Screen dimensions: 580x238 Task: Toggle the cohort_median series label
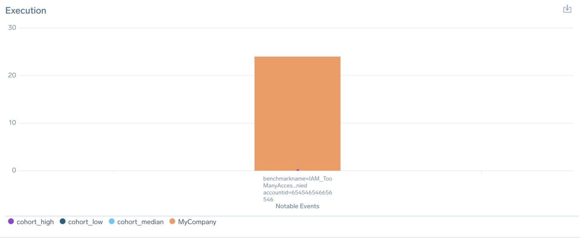pyautogui.click(x=140, y=222)
